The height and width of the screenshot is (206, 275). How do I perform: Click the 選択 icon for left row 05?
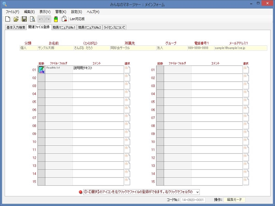point(127,102)
